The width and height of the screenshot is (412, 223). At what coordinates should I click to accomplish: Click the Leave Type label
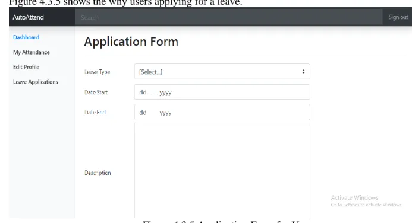[x=98, y=72]
